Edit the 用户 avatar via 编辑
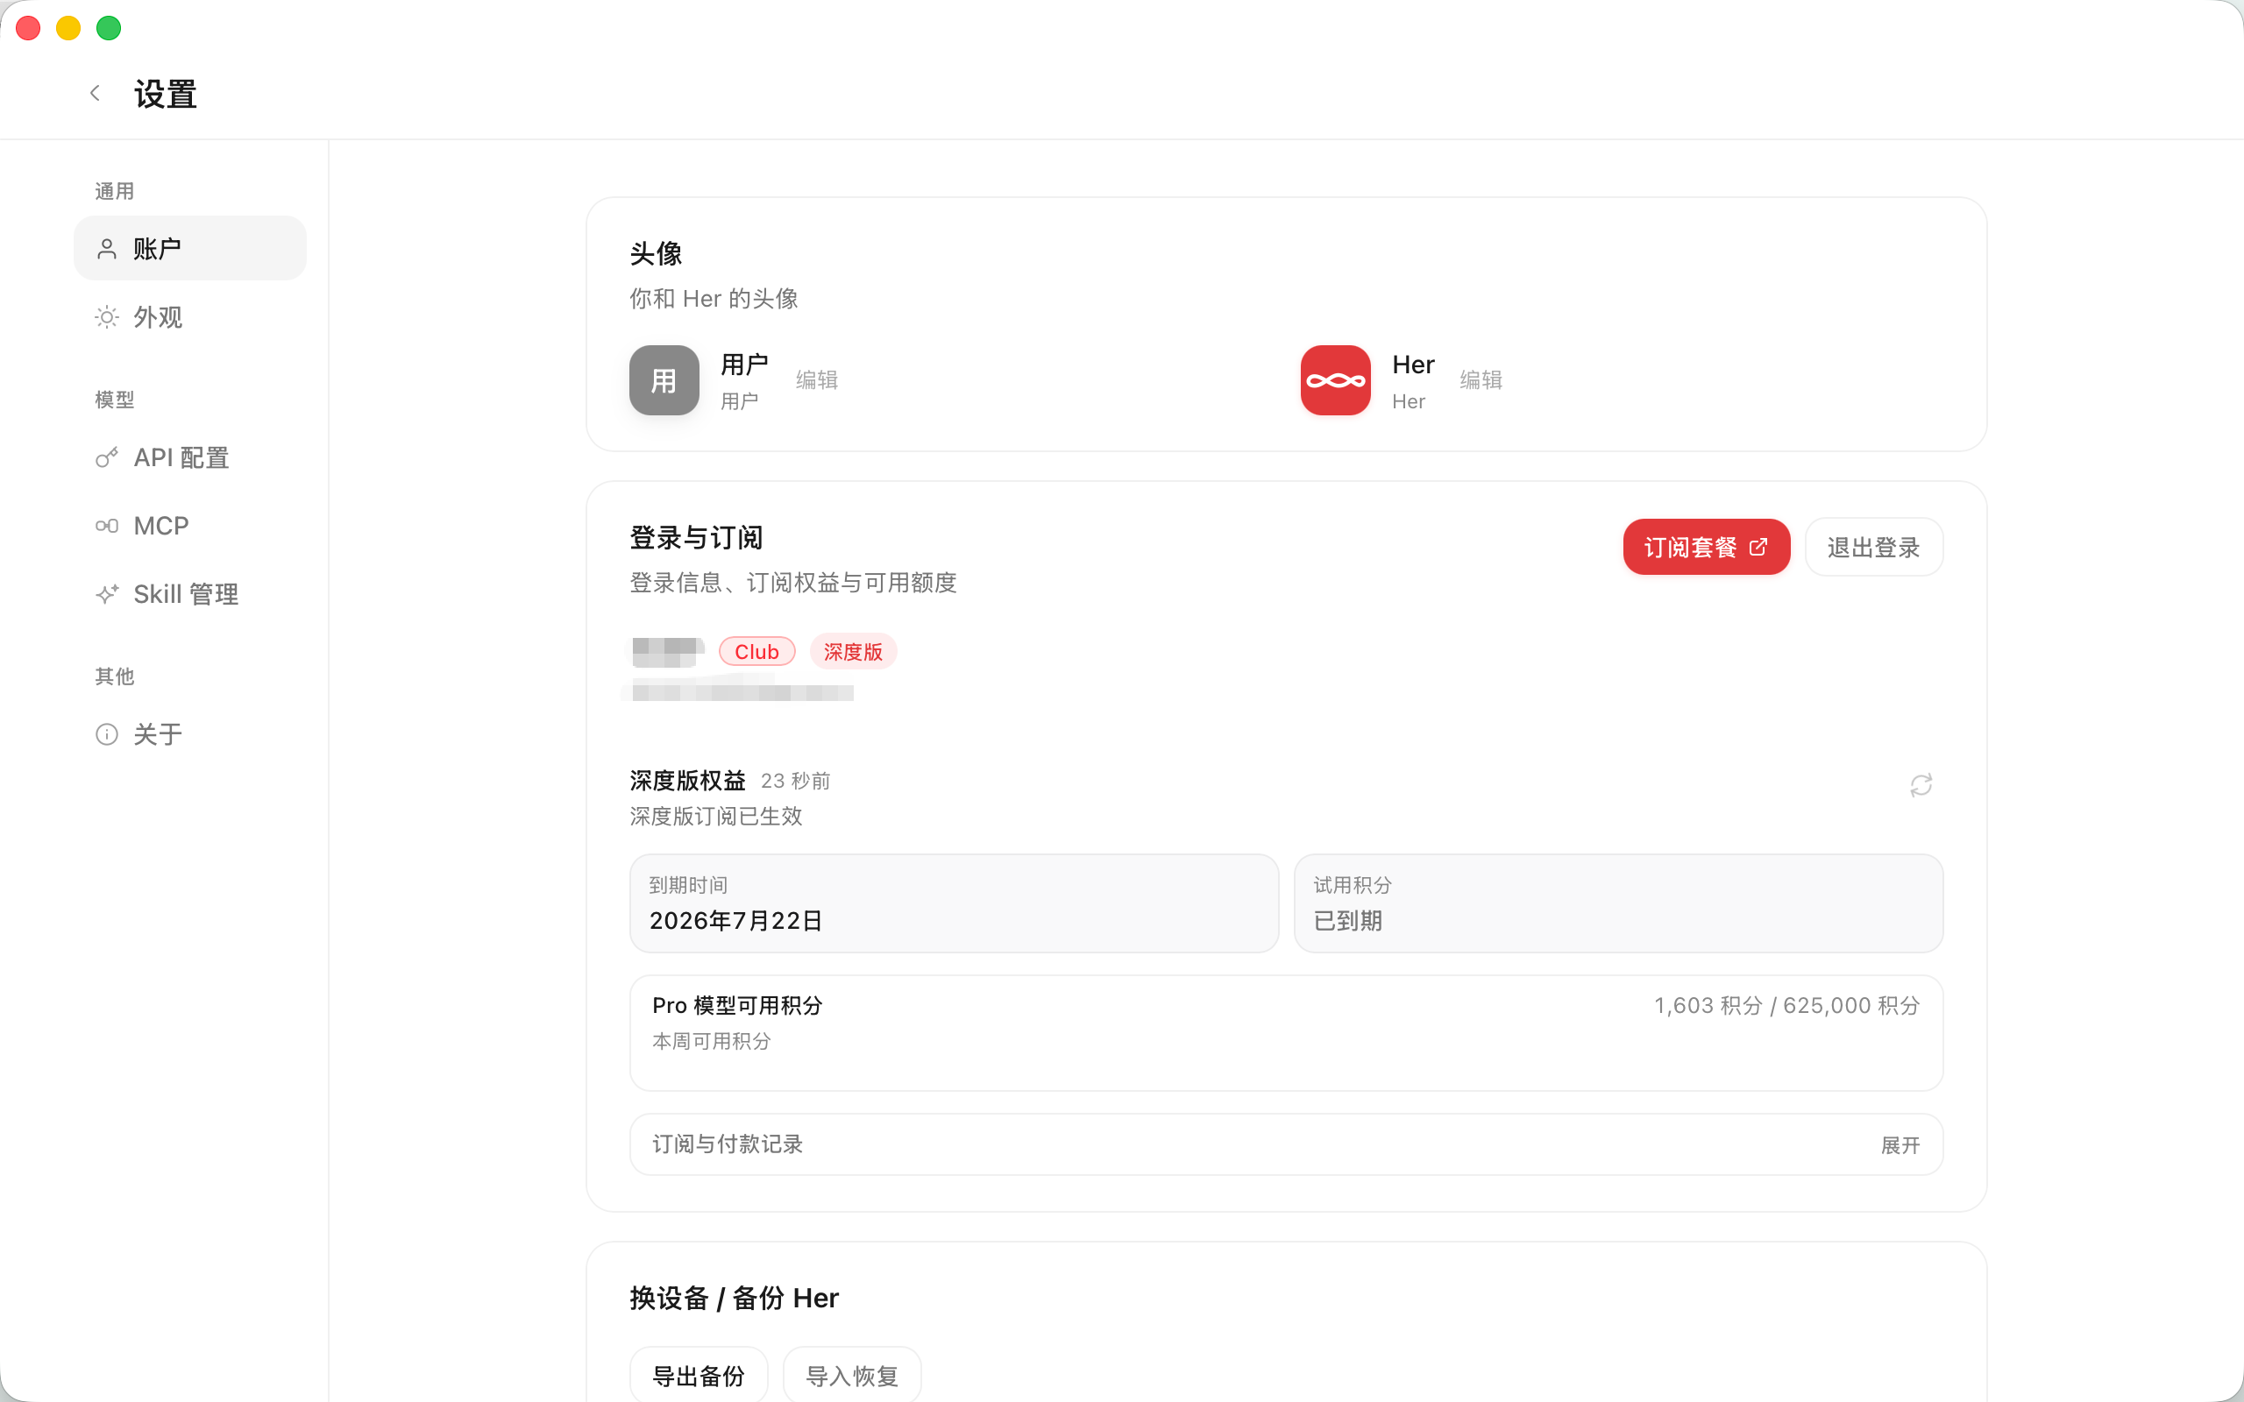The image size is (2244, 1402). click(x=817, y=380)
